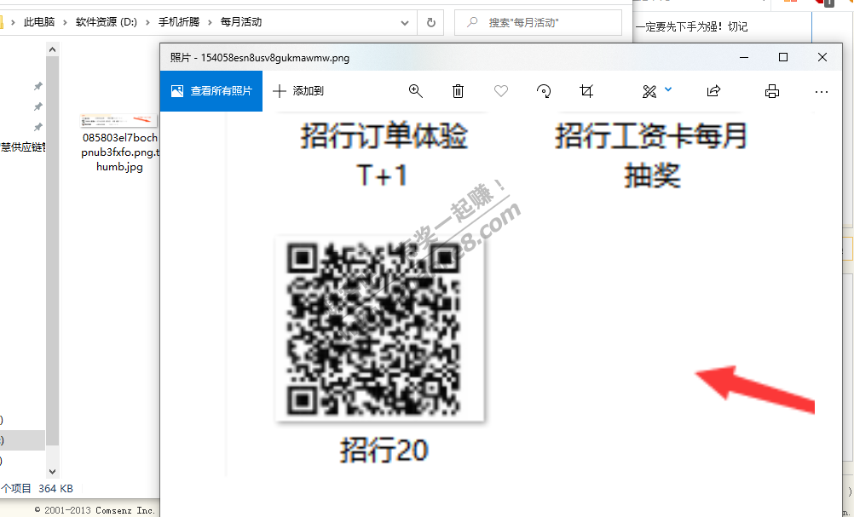The width and height of the screenshot is (854, 517).
Task: Rotate the photo with the rotate icon
Action: (544, 91)
